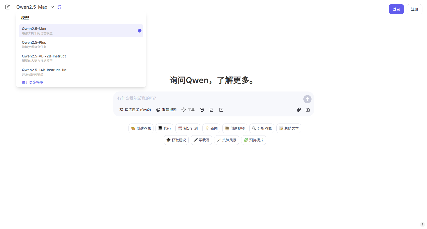Click the 获取建议 suggestion chip
This screenshot has height=229, width=427.
pyautogui.click(x=176, y=140)
